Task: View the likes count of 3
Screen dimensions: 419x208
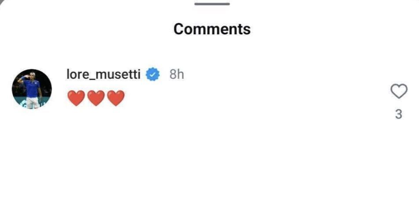Action: tap(399, 115)
